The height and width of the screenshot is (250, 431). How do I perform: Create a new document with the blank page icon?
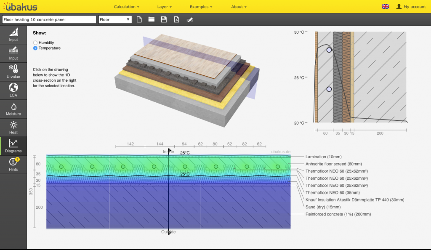point(139,19)
